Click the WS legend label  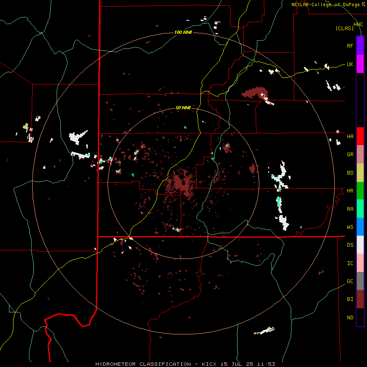pos(350,227)
